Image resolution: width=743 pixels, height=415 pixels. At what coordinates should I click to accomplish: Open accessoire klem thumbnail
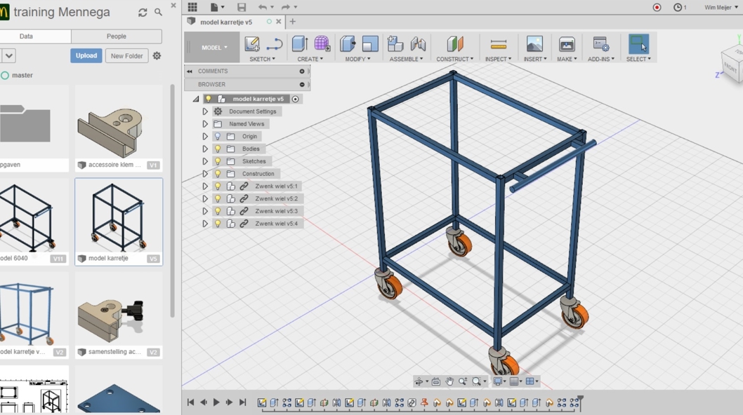[x=119, y=122]
